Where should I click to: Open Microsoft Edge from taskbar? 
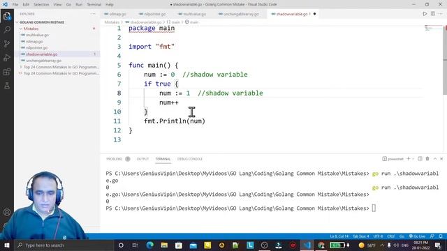[x=150, y=245]
